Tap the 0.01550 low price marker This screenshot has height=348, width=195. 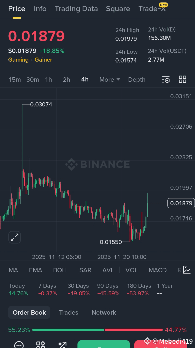point(111,242)
